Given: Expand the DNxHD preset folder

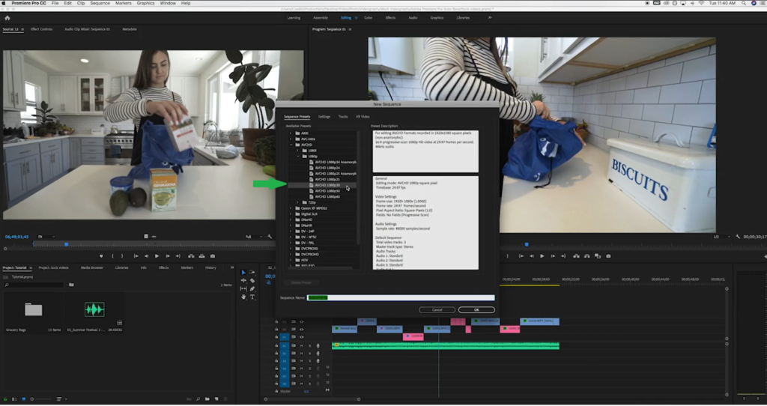Looking at the screenshot, I should [x=291, y=219].
